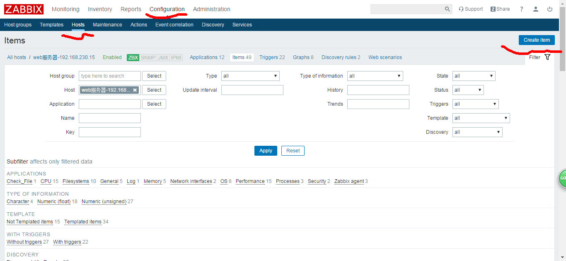
Task: Open the web服务器-192.168.230.15 host link
Action: pos(64,57)
